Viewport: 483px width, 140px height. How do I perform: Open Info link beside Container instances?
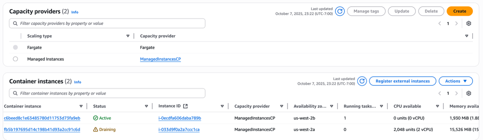78,82
